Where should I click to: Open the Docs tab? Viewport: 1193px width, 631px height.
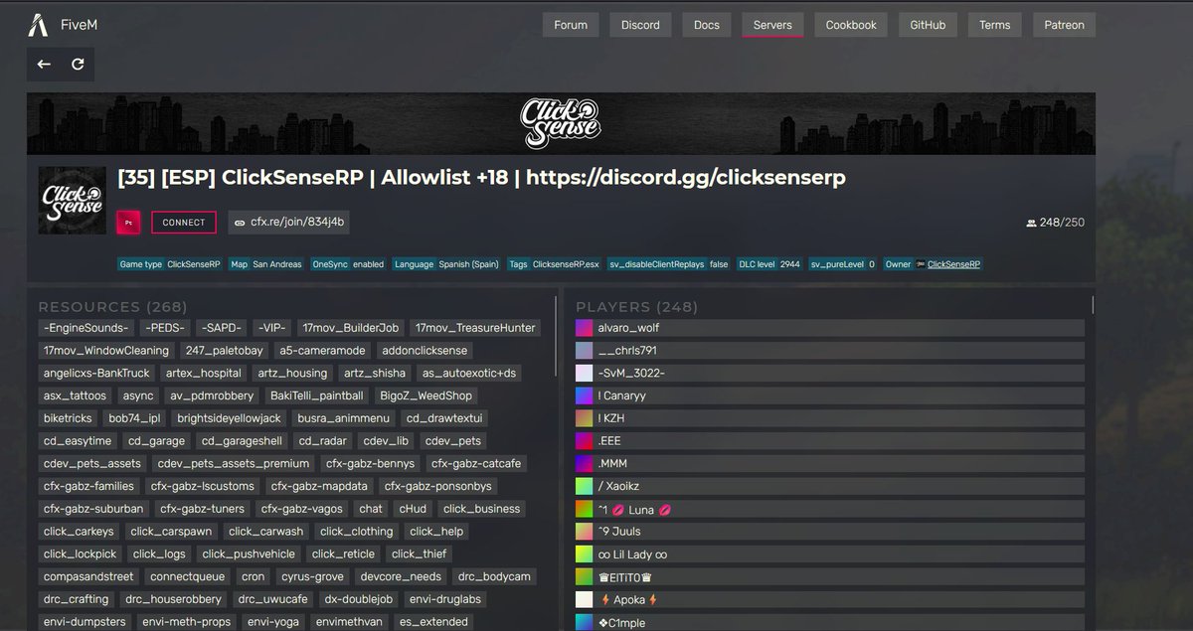(707, 25)
